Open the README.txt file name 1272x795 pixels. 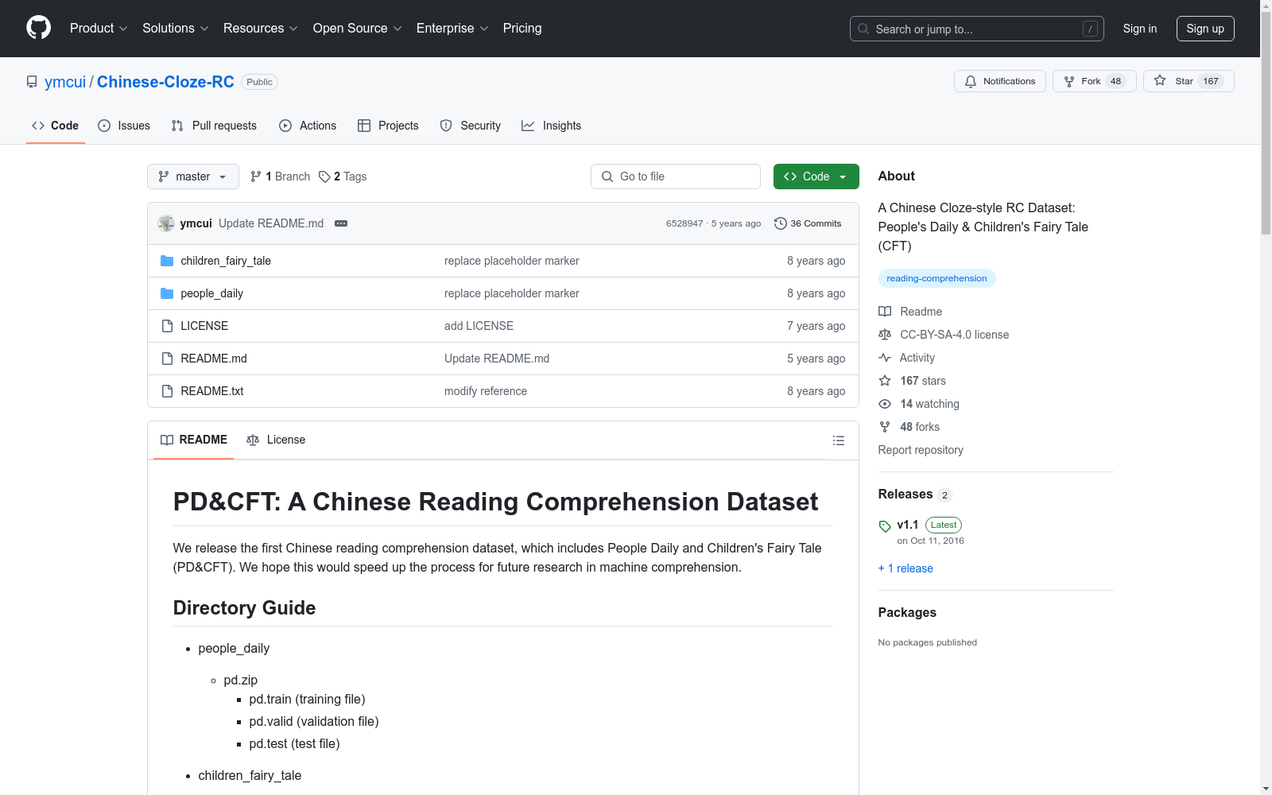[x=211, y=391]
